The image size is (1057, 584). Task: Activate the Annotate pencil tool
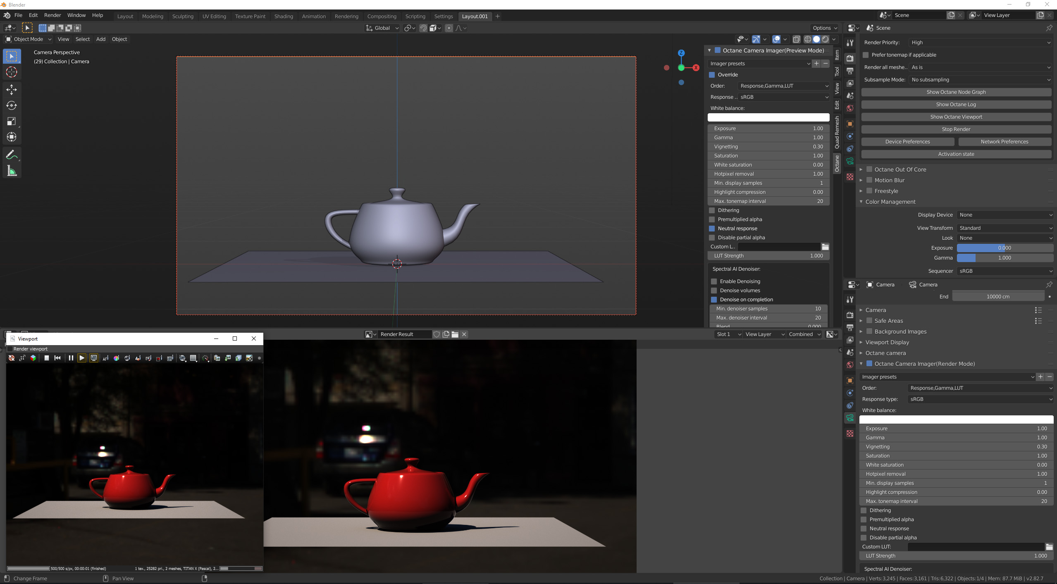(x=12, y=155)
